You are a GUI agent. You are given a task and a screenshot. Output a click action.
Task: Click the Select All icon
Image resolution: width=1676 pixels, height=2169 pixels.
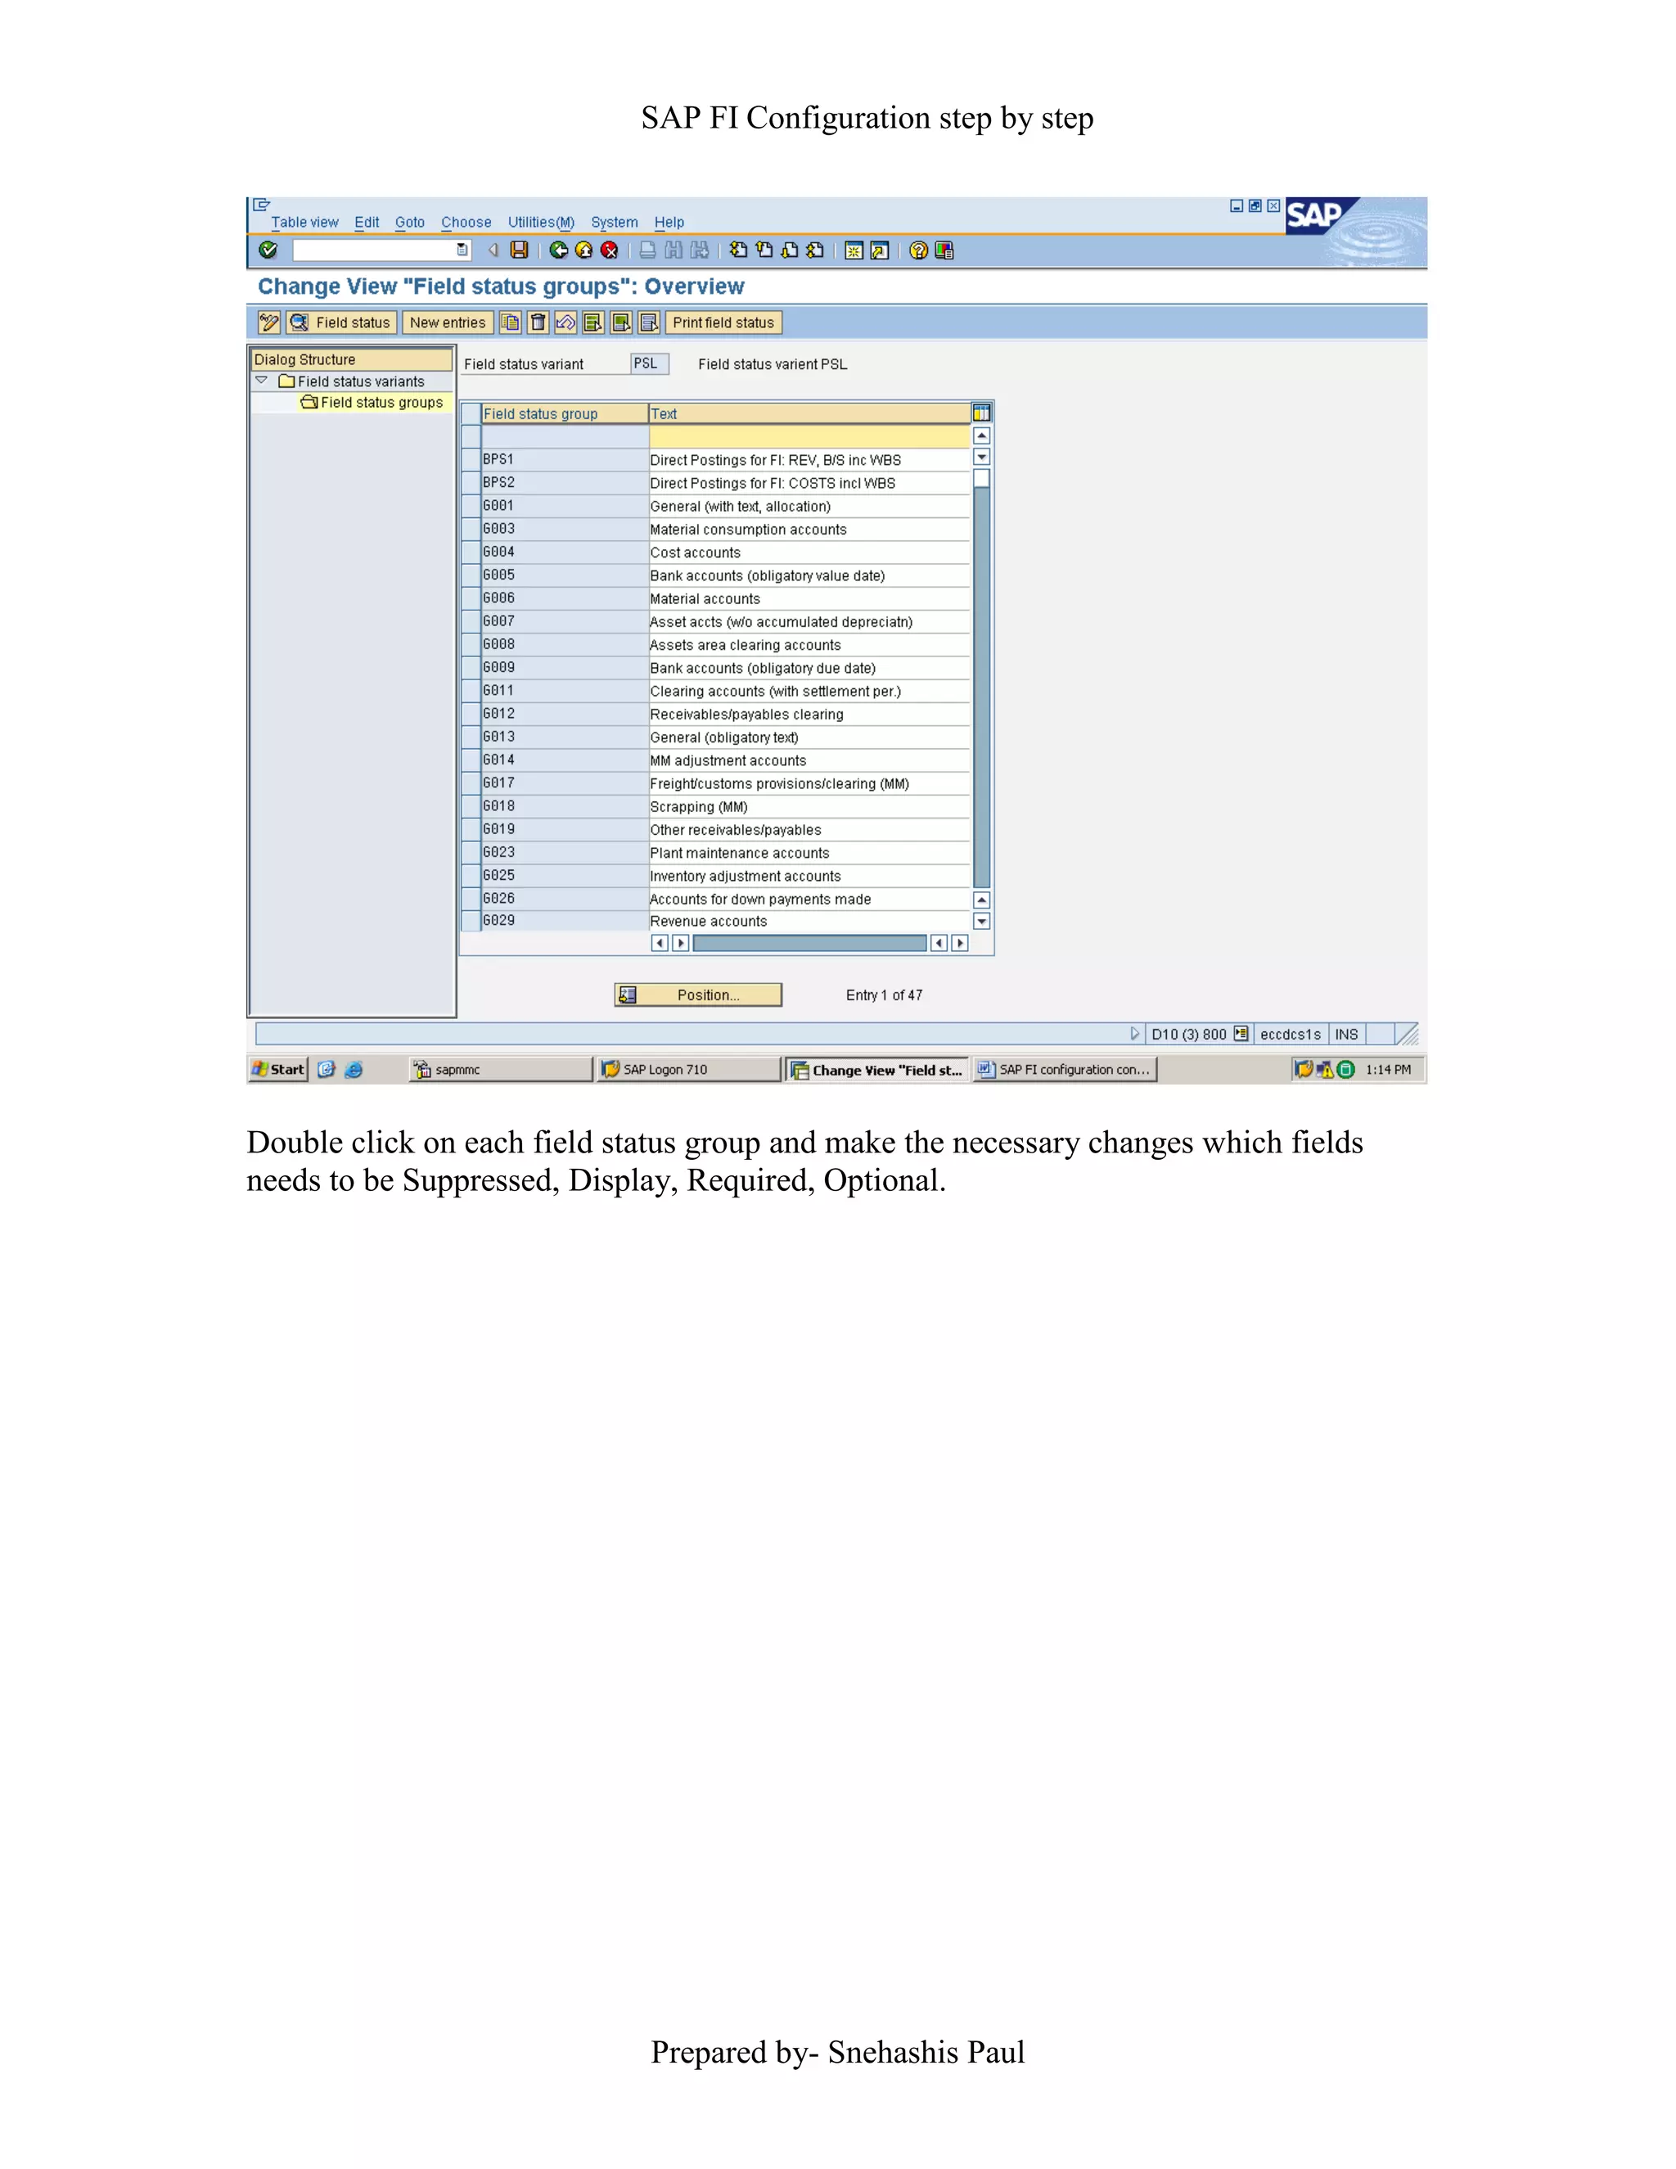(594, 322)
